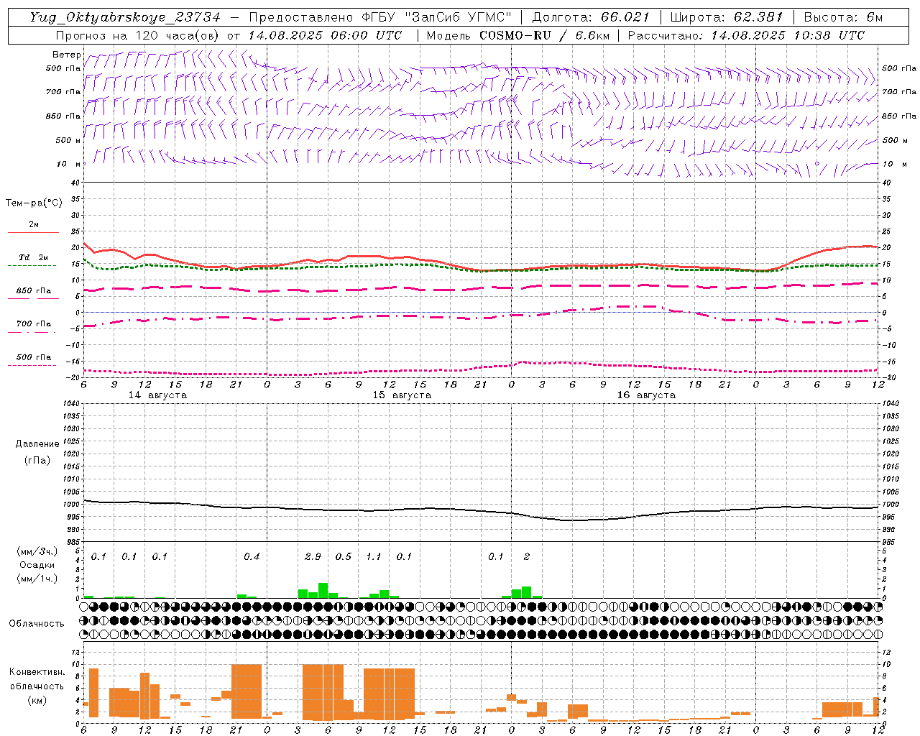Viewport: 920px width, 736px height.
Task: Click the 0.4 precipitation amount value
Action: [x=252, y=556]
